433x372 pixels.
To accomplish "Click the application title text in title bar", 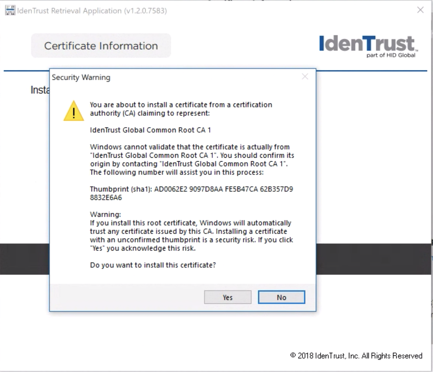I will [x=92, y=11].
